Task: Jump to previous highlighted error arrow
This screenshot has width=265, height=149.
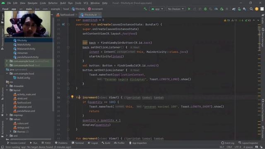Action: pyautogui.click(x=254, y=20)
